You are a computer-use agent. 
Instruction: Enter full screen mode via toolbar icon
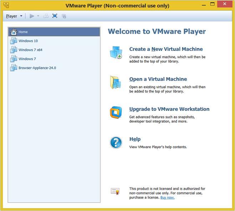click(x=55, y=16)
